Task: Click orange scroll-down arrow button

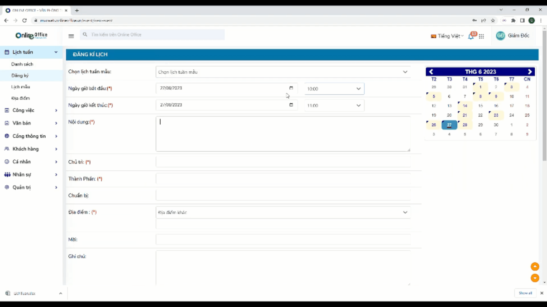Action: pos(535,278)
